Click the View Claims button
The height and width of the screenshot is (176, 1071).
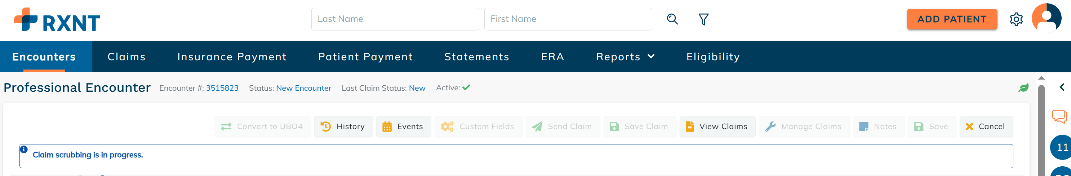click(717, 127)
